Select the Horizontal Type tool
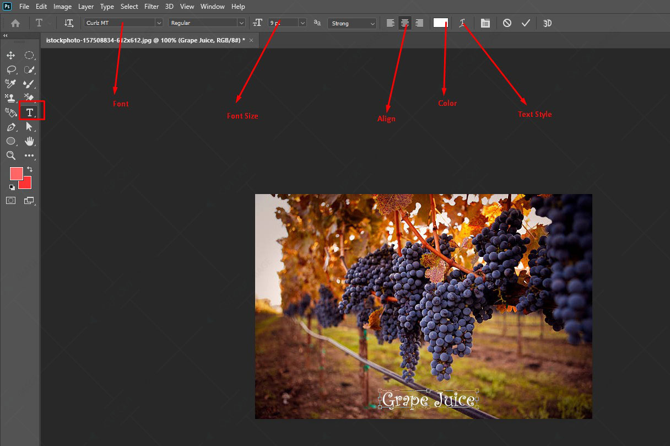This screenshot has width=670, height=446. [x=30, y=112]
